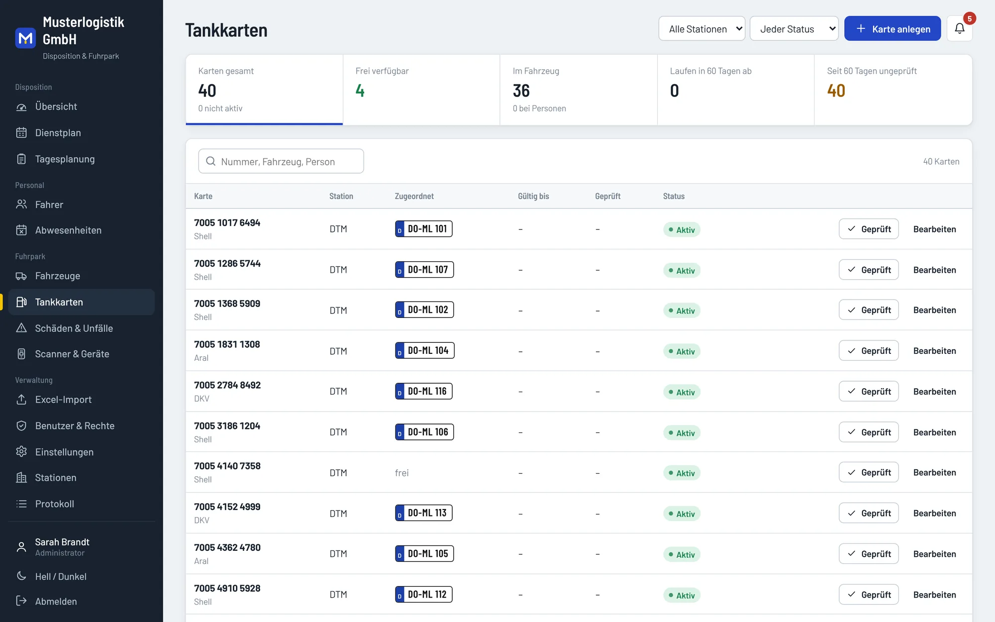
Task: Edit card 7005 1286 5744 via Bearbeiten
Action: pos(934,270)
